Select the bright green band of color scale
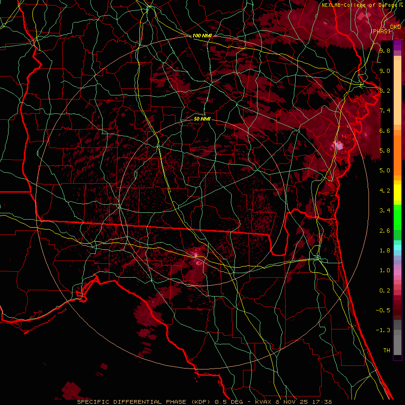The image size is (405, 405). (x=397, y=216)
